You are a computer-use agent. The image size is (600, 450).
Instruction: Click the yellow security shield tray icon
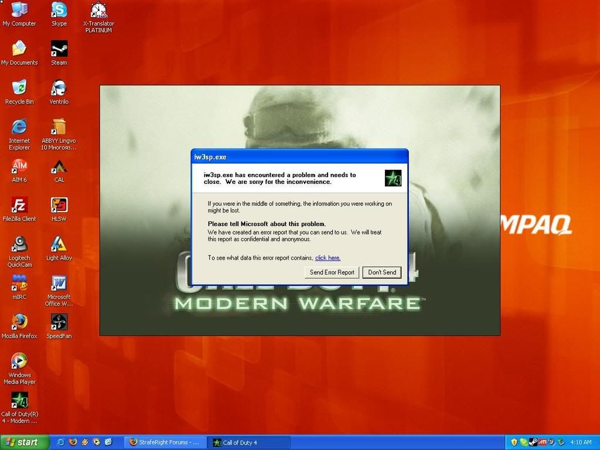click(x=514, y=442)
